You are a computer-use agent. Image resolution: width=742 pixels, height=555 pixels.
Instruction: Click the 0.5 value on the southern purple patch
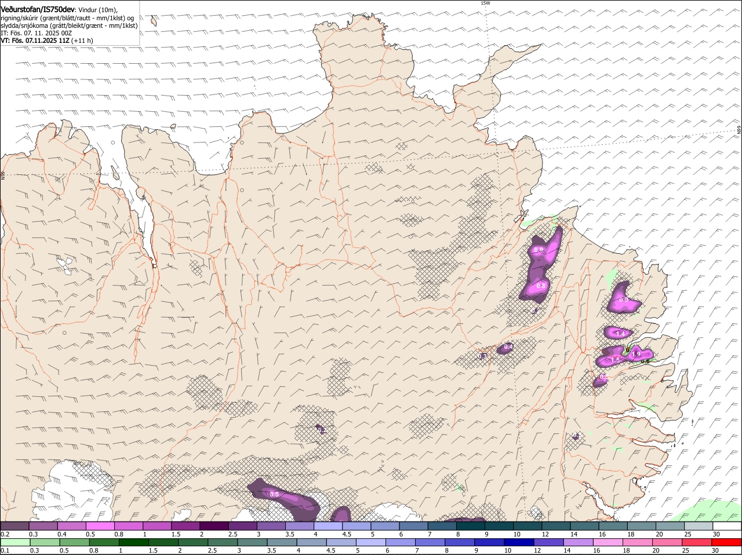click(x=275, y=494)
